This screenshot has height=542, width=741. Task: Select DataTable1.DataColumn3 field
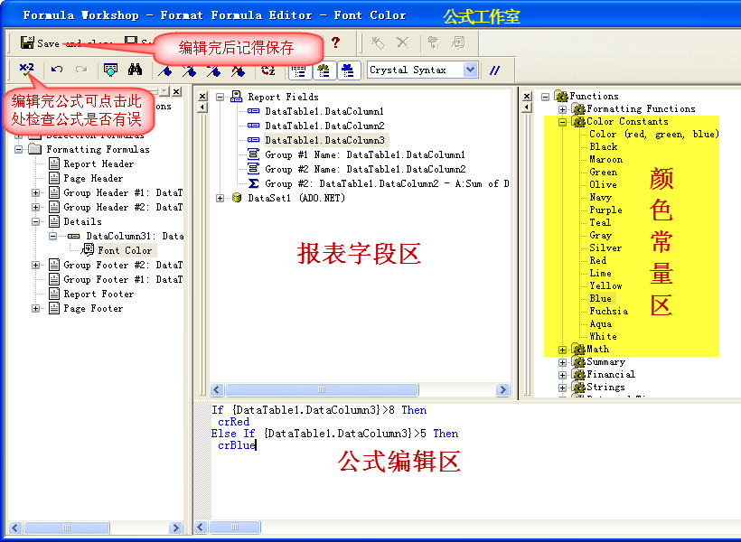click(x=324, y=140)
